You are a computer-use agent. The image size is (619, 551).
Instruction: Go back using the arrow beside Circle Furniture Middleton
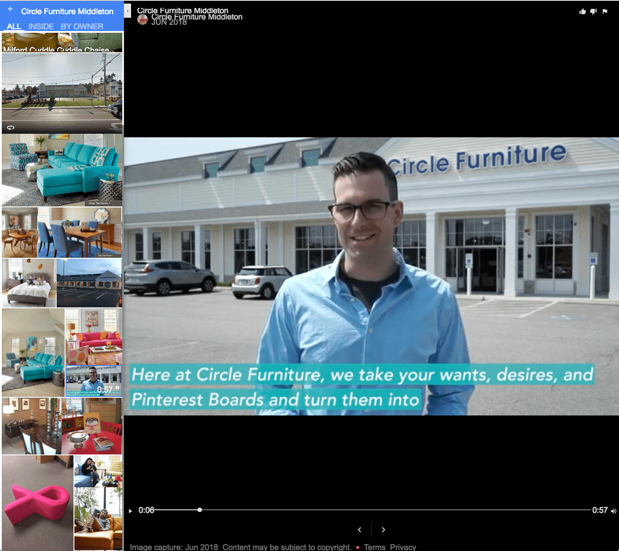(11, 9)
